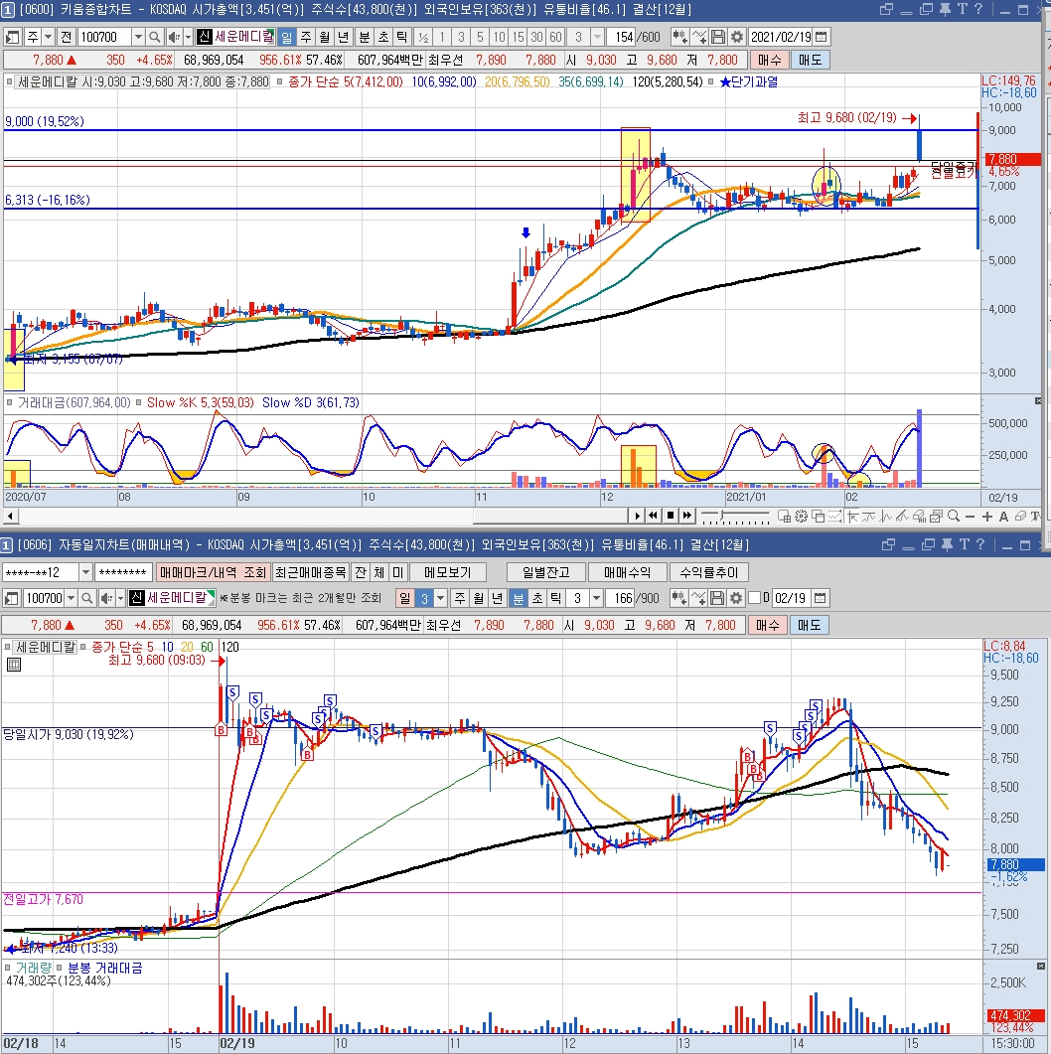
Task: Search stock in bottom chart toolbar
Action: coord(86,598)
